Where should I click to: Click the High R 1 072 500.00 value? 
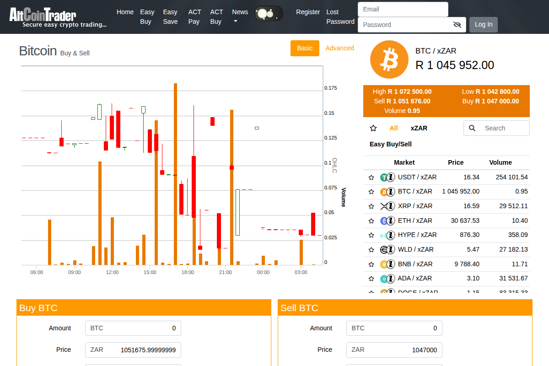point(402,91)
